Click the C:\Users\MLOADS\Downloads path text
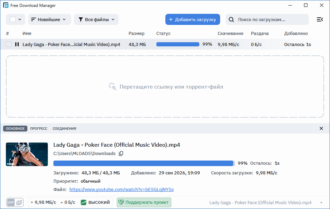This screenshot has width=330, height=209. (84, 154)
